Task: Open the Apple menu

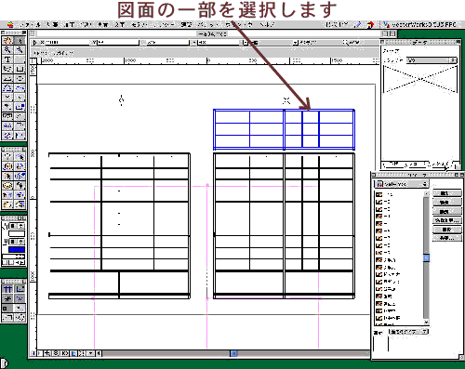Action: [x=10, y=25]
